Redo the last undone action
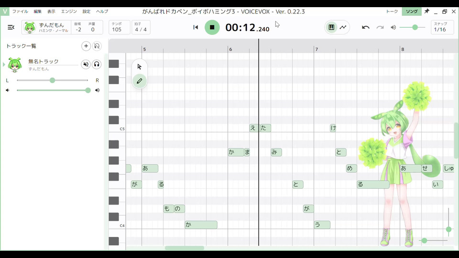The height and width of the screenshot is (258, 459). tap(380, 27)
